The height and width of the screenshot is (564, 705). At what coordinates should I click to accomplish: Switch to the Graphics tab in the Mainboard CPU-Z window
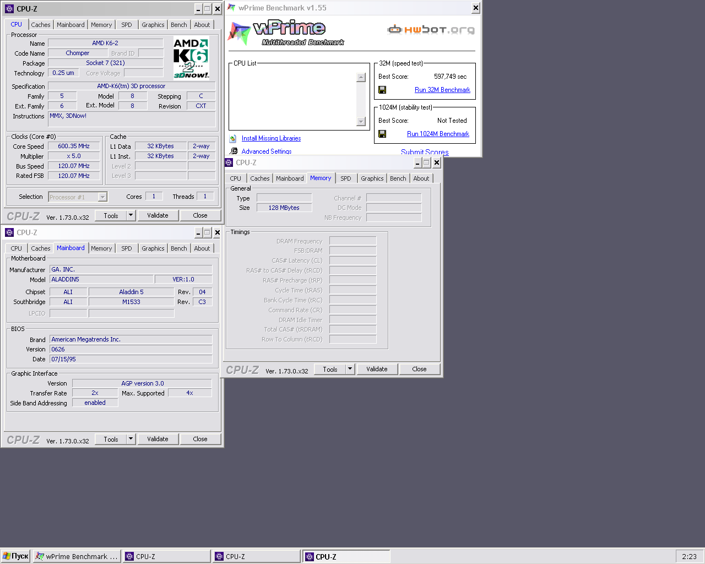click(x=153, y=248)
